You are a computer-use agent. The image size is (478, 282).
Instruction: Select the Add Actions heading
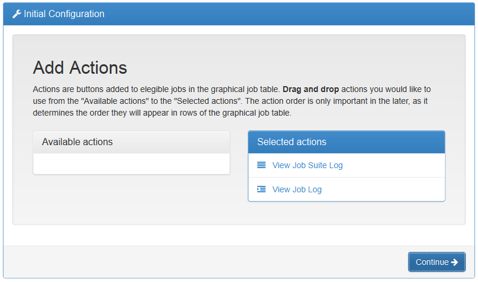80,67
